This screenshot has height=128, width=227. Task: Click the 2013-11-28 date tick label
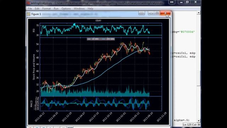pyautogui.click(x=162, y=117)
